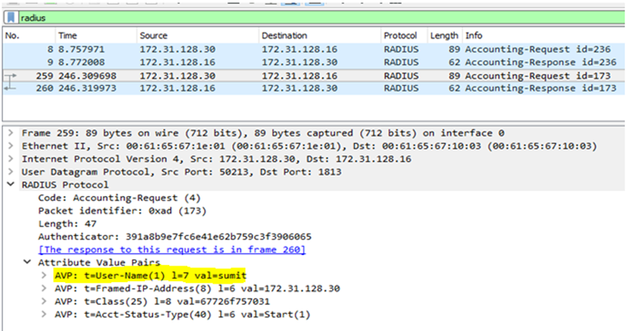Select packet 9 Accounting-Response id=236
The height and width of the screenshot is (331, 633).
click(x=311, y=61)
